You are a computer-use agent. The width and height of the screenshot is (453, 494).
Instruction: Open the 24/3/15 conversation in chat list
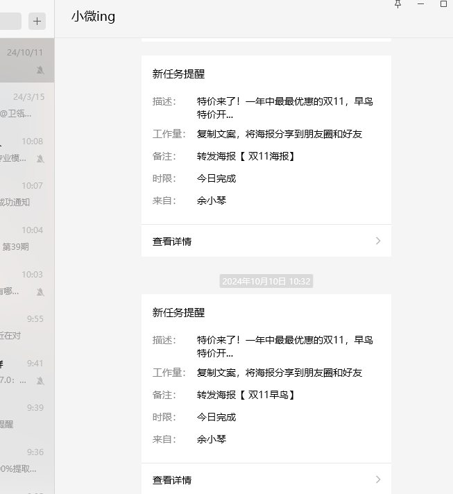26,105
